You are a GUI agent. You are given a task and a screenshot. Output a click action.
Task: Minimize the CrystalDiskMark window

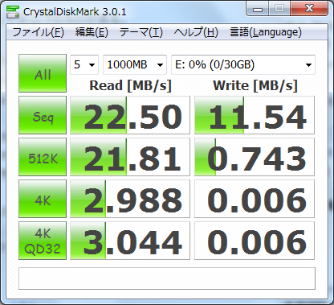click(x=258, y=9)
